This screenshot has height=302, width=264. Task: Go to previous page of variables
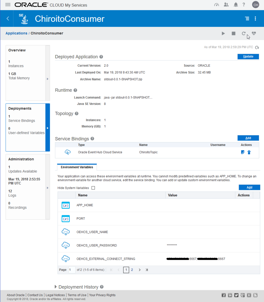(118, 270)
